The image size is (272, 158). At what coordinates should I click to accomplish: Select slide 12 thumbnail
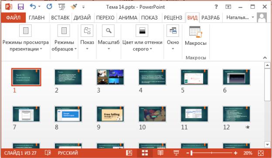pos(236,114)
